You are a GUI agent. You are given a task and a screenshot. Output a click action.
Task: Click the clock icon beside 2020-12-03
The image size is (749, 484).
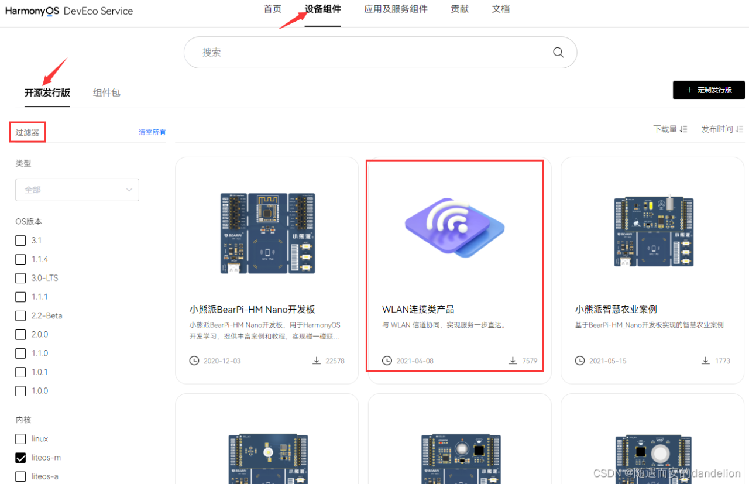[x=194, y=361]
